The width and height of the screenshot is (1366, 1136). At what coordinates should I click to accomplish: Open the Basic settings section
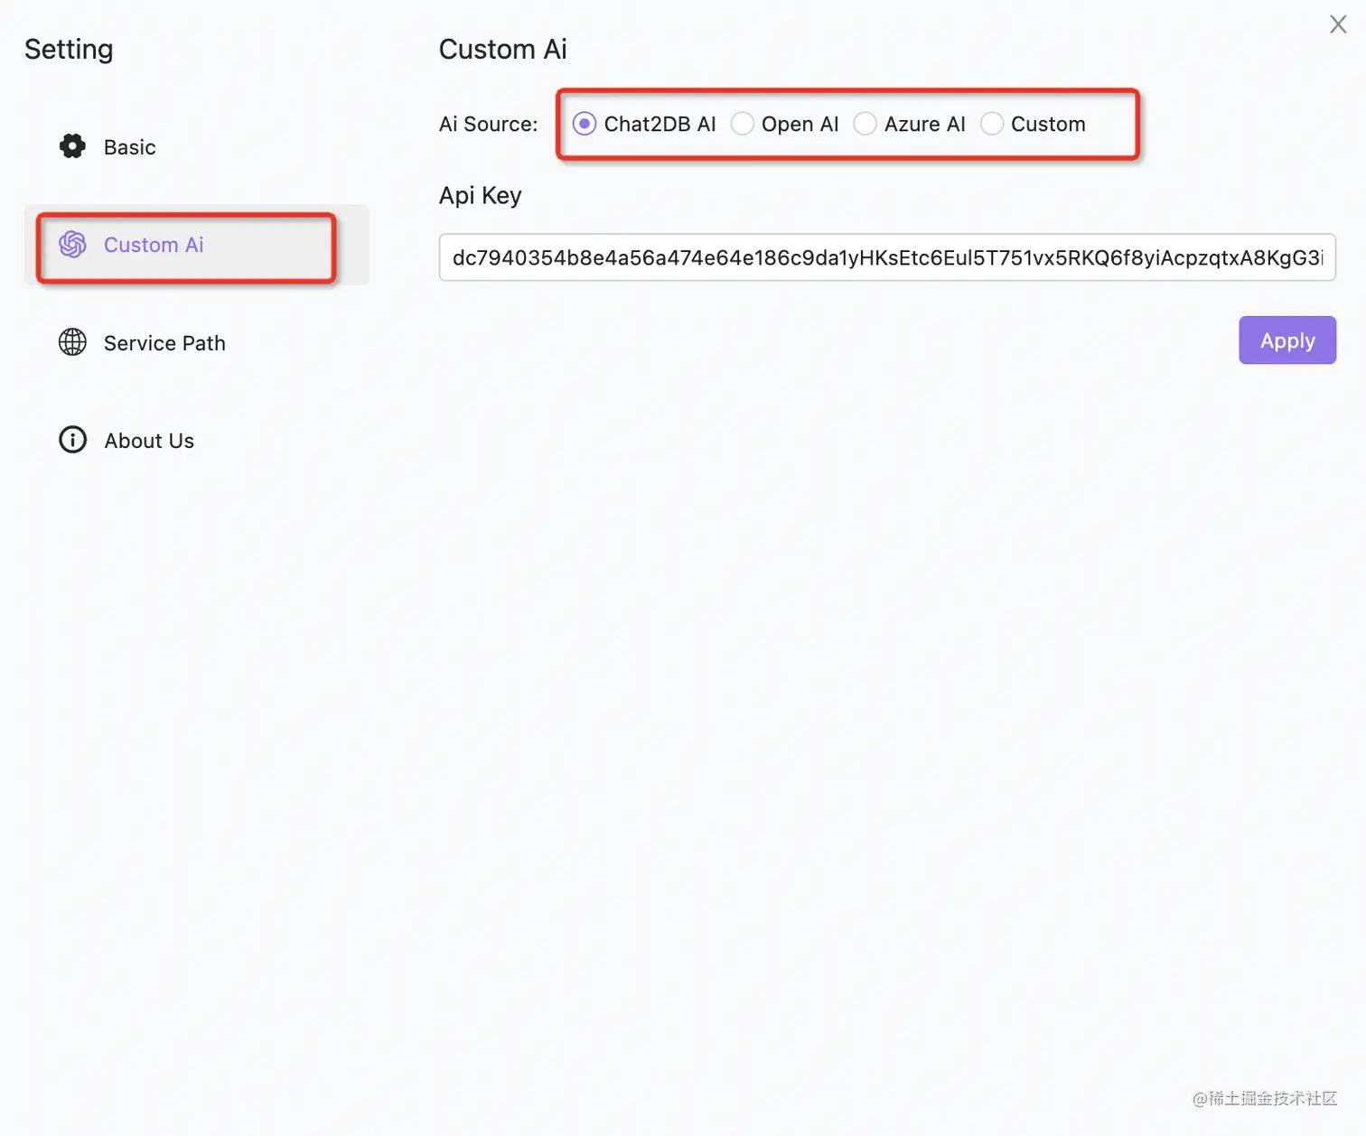point(197,146)
